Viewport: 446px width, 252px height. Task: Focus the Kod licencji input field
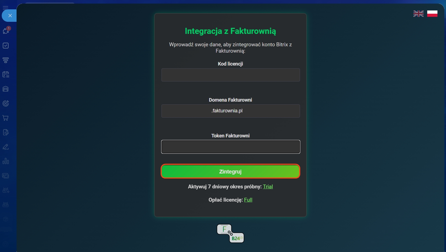pos(231,75)
